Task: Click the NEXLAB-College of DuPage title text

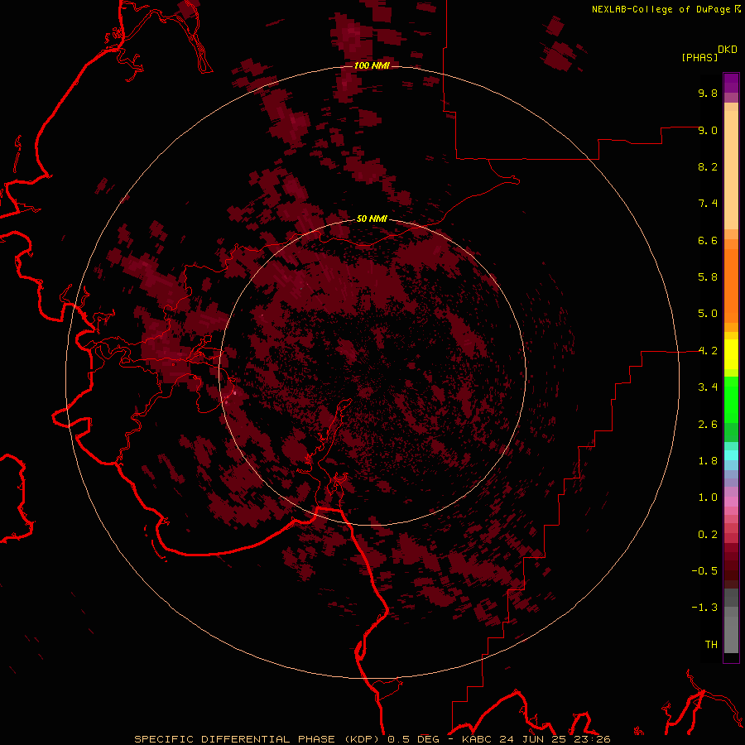Action: point(662,9)
